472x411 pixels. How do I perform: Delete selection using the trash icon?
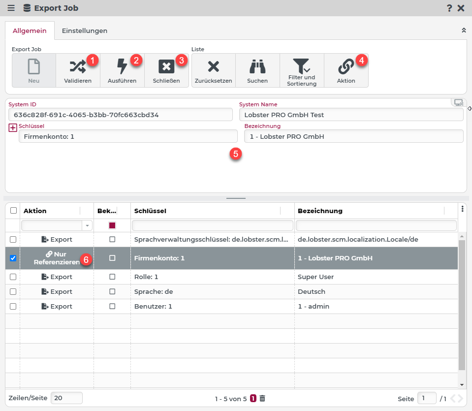coord(262,398)
